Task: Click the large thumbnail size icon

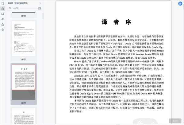Action: tap(40, 8)
